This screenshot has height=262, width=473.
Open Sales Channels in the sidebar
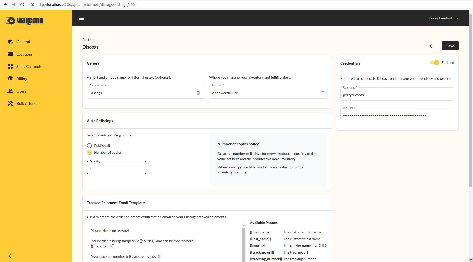(36, 66)
